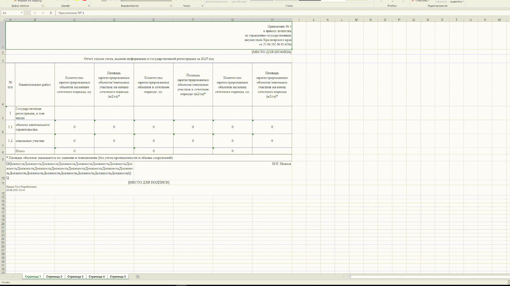Screen dimensions: 510x286
Task: Click the report title 'Отчет отдела учета...'
Action: [x=149, y=59]
